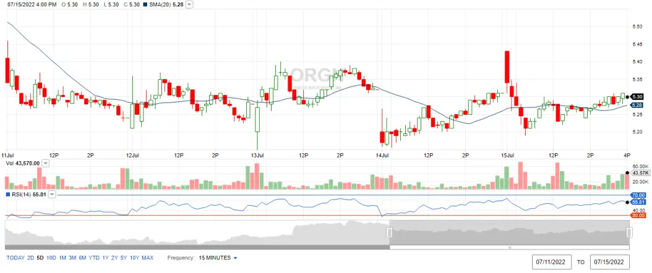
Task: Grab the right navigator range handle
Action: (x=629, y=232)
